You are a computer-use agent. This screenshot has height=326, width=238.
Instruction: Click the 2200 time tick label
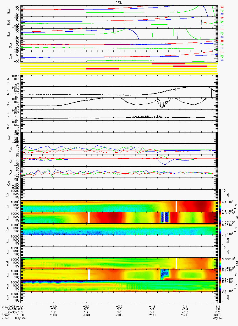coord(152,315)
